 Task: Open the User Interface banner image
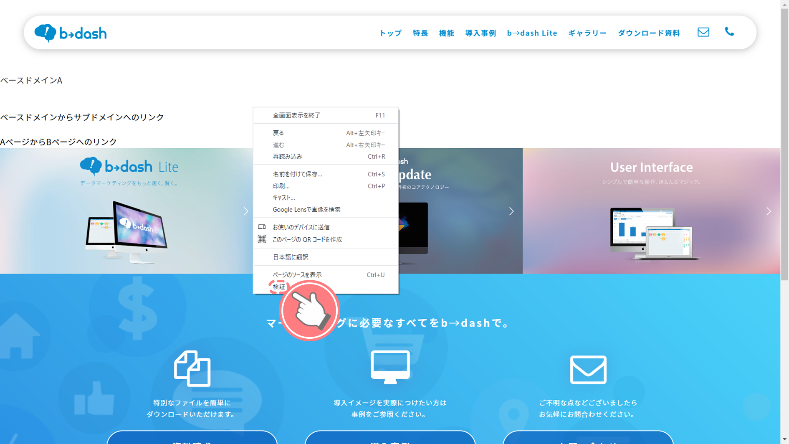click(x=651, y=211)
